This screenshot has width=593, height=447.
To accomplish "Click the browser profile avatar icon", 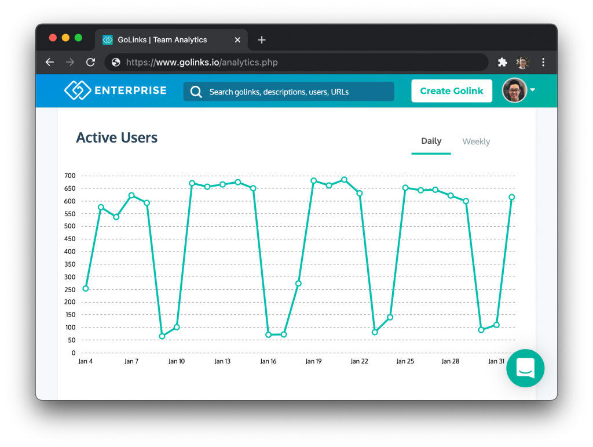I will pyautogui.click(x=523, y=62).
